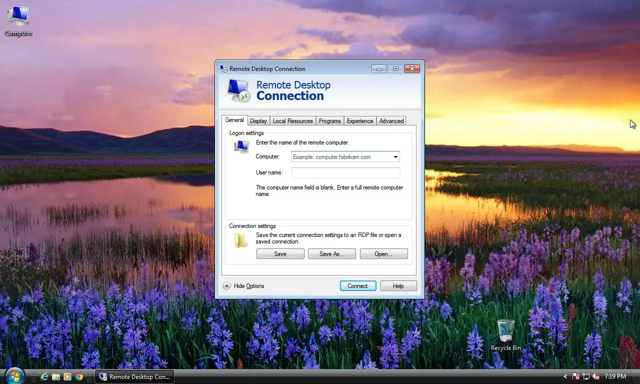Expand the Computer dropdown arrow
Screen dimensions: 640x384
(395, 156)
